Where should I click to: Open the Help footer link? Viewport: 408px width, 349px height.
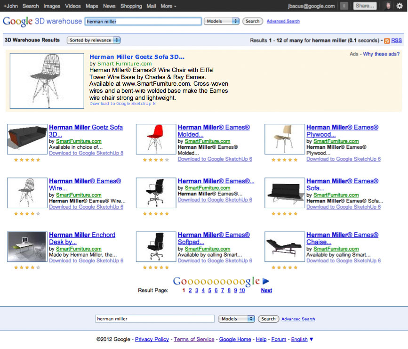[x=261, y=340]
